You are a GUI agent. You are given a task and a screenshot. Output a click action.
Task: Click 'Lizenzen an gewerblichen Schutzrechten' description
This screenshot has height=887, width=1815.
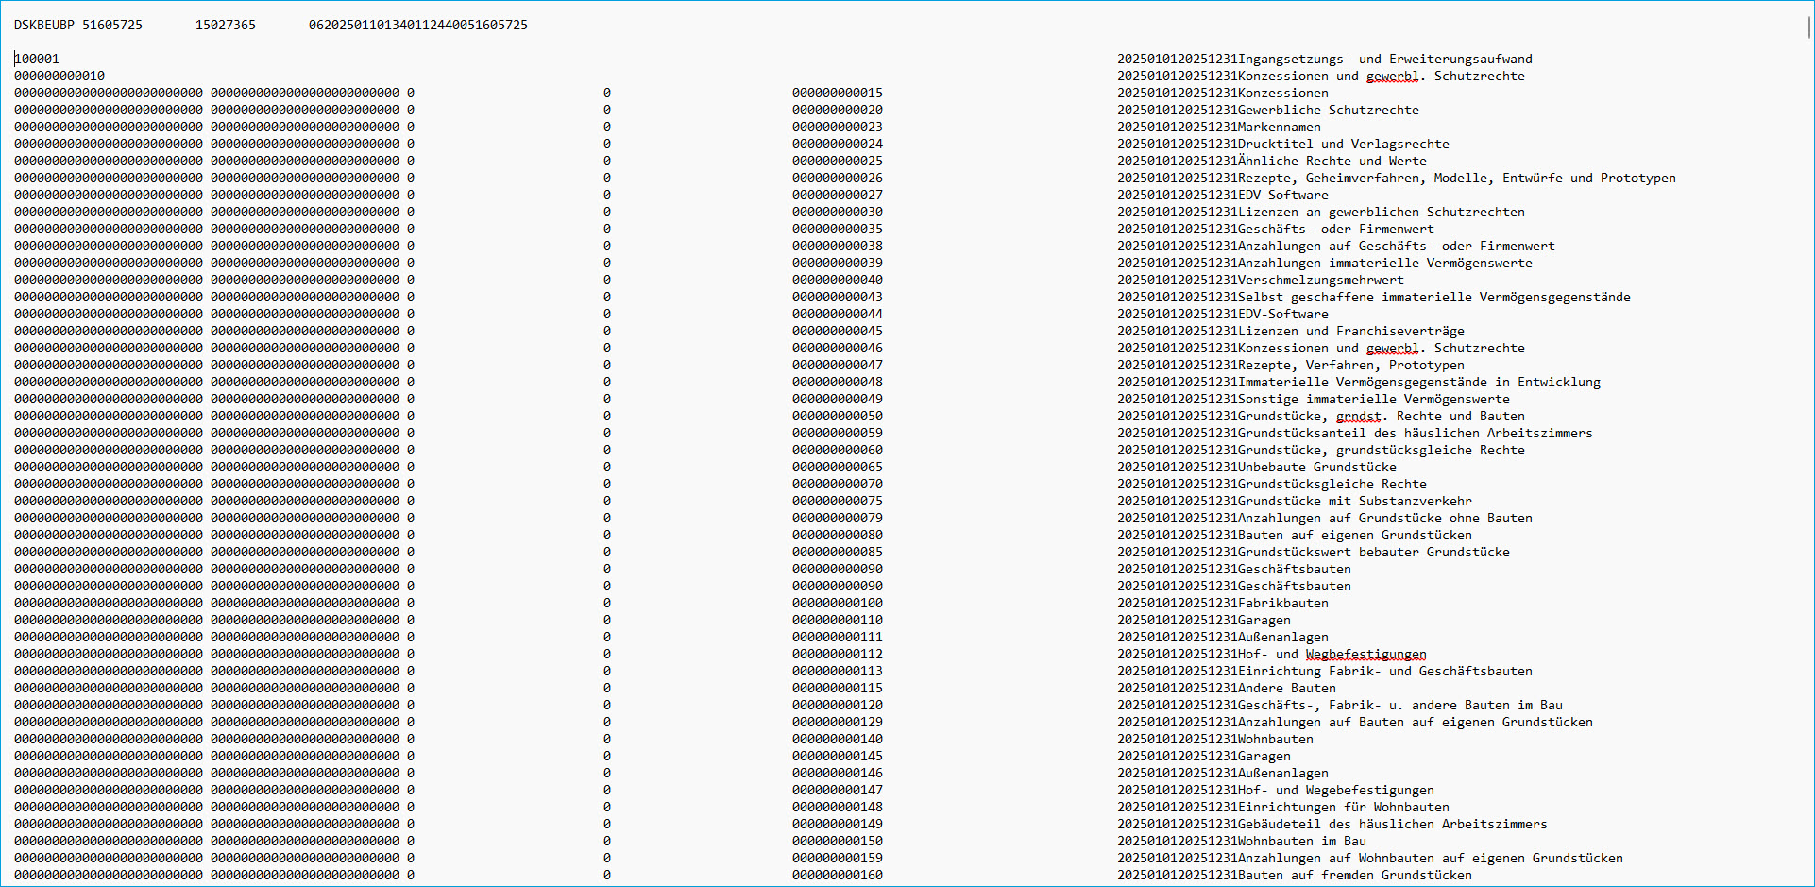[x=1382, y=212]
